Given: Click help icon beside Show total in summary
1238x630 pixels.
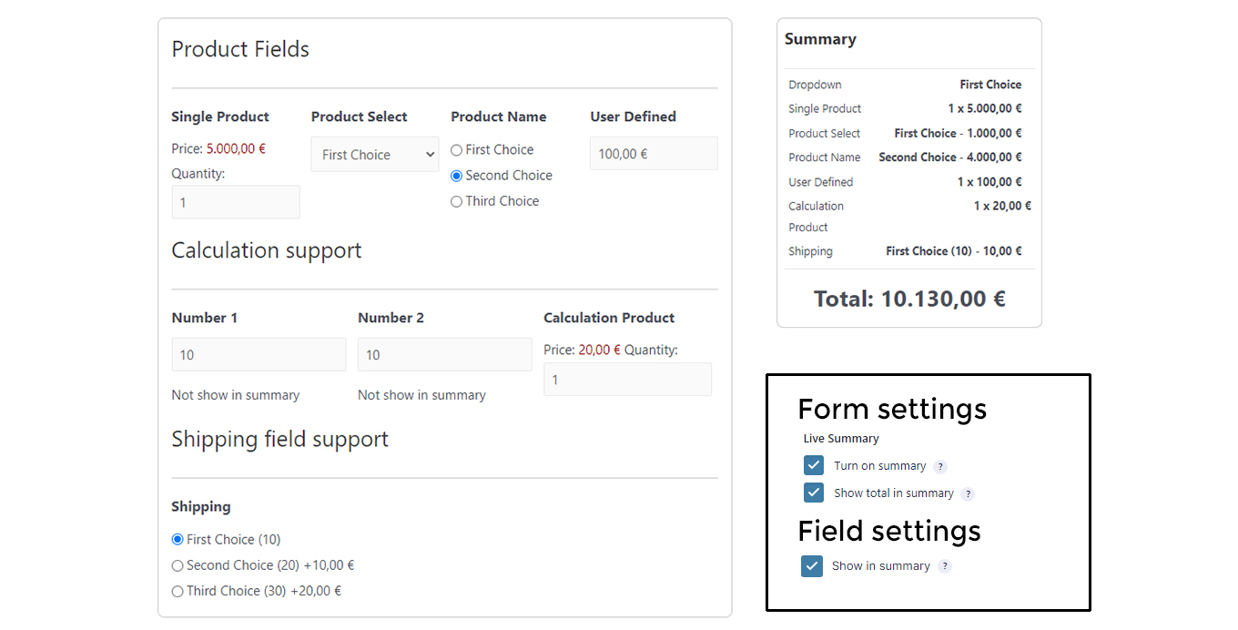Looking at the screenshot, I should pyautogui.click(x=968, y=494).
